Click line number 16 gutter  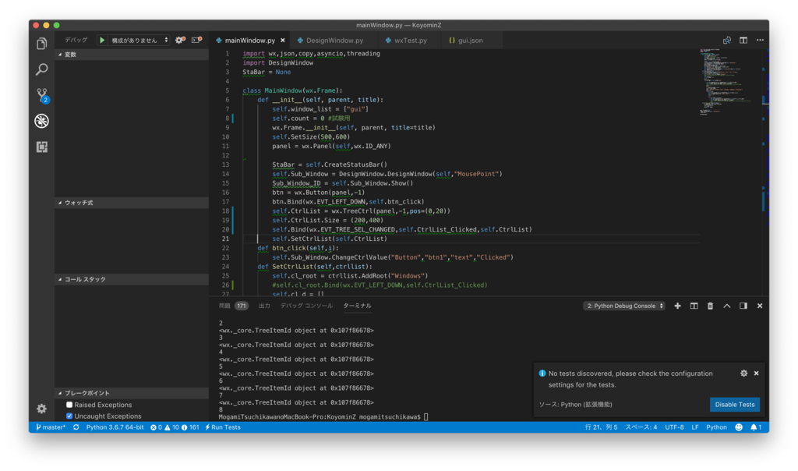pos(225,193)
